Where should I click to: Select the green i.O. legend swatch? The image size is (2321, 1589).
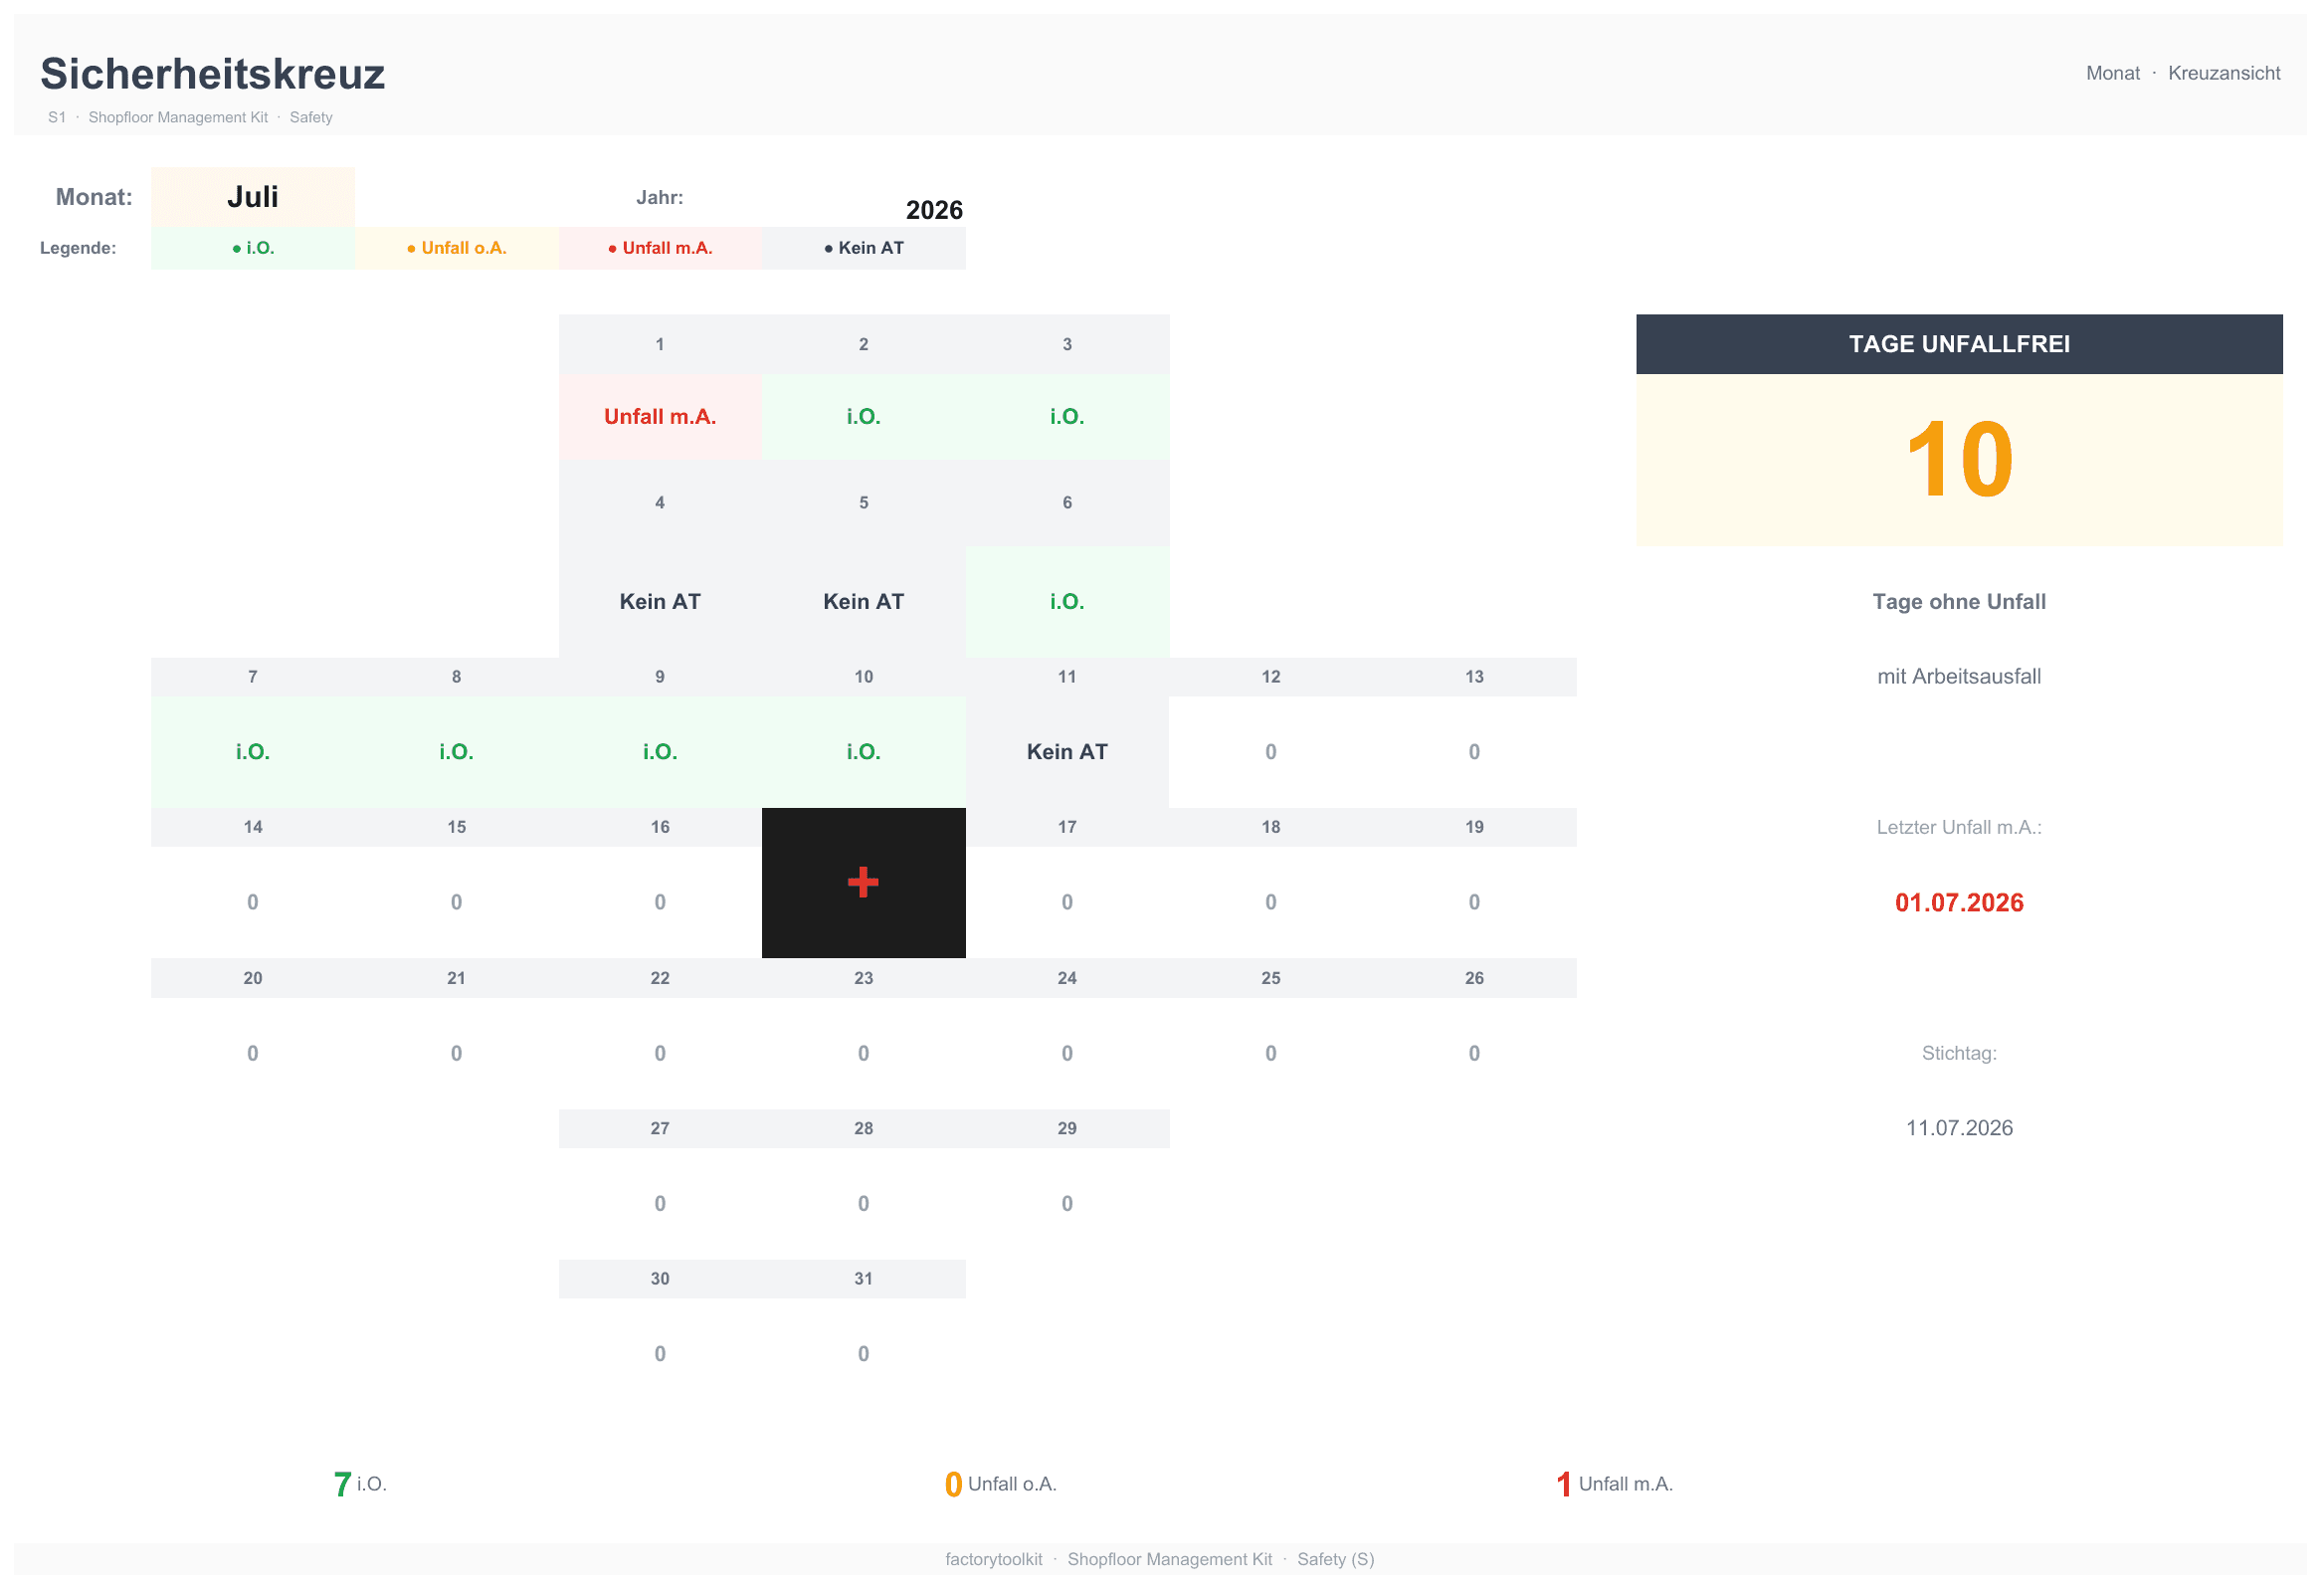click(x=253, y=248)
